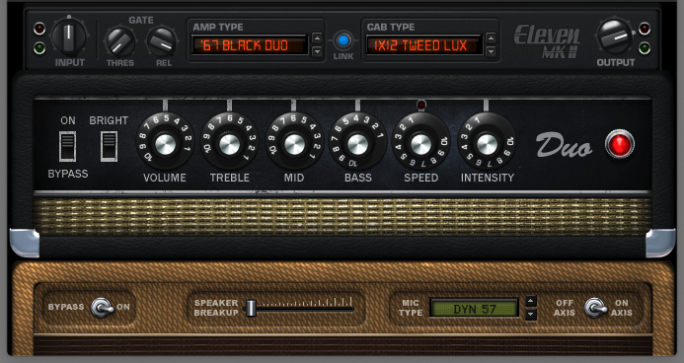
Task: Toggle the BRIGHT switch
Action: tap(109, 146)
